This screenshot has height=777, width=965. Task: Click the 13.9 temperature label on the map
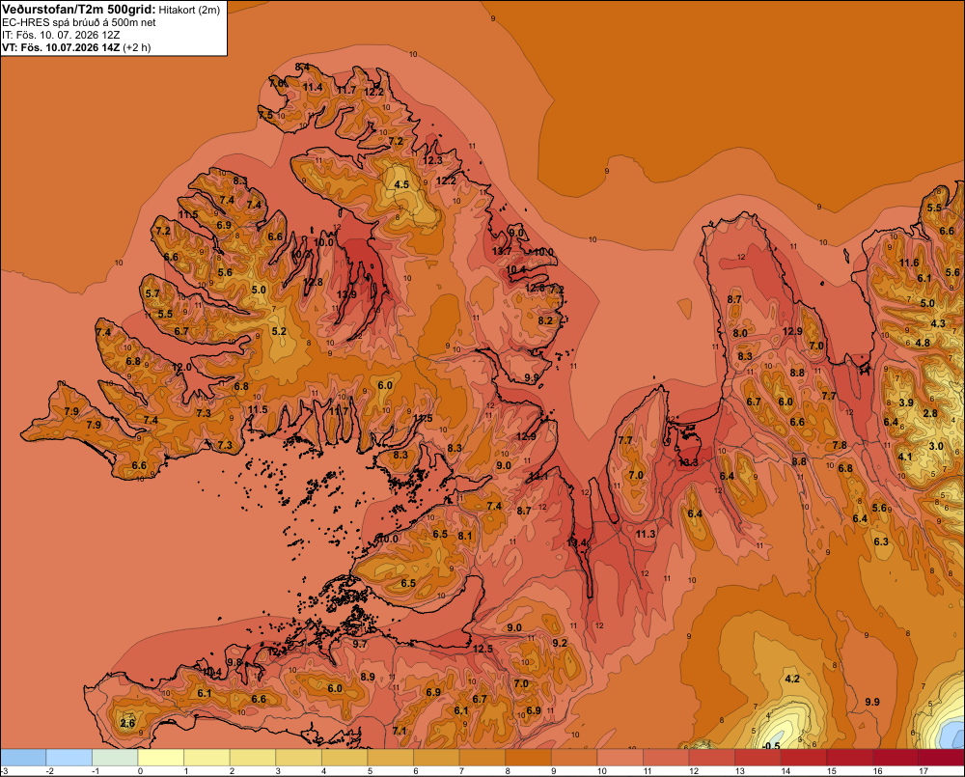[346, 295]
